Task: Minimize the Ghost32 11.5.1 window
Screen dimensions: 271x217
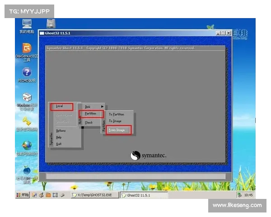Action: coord(218,33)
